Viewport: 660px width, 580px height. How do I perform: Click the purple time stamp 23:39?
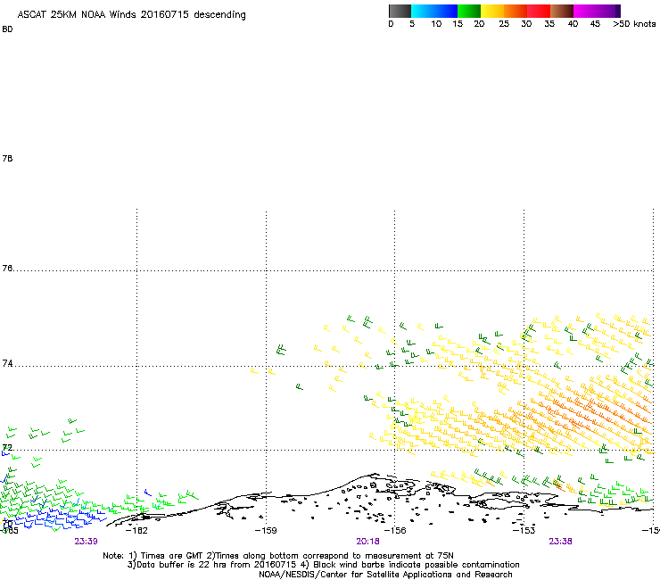coord(86,542)
